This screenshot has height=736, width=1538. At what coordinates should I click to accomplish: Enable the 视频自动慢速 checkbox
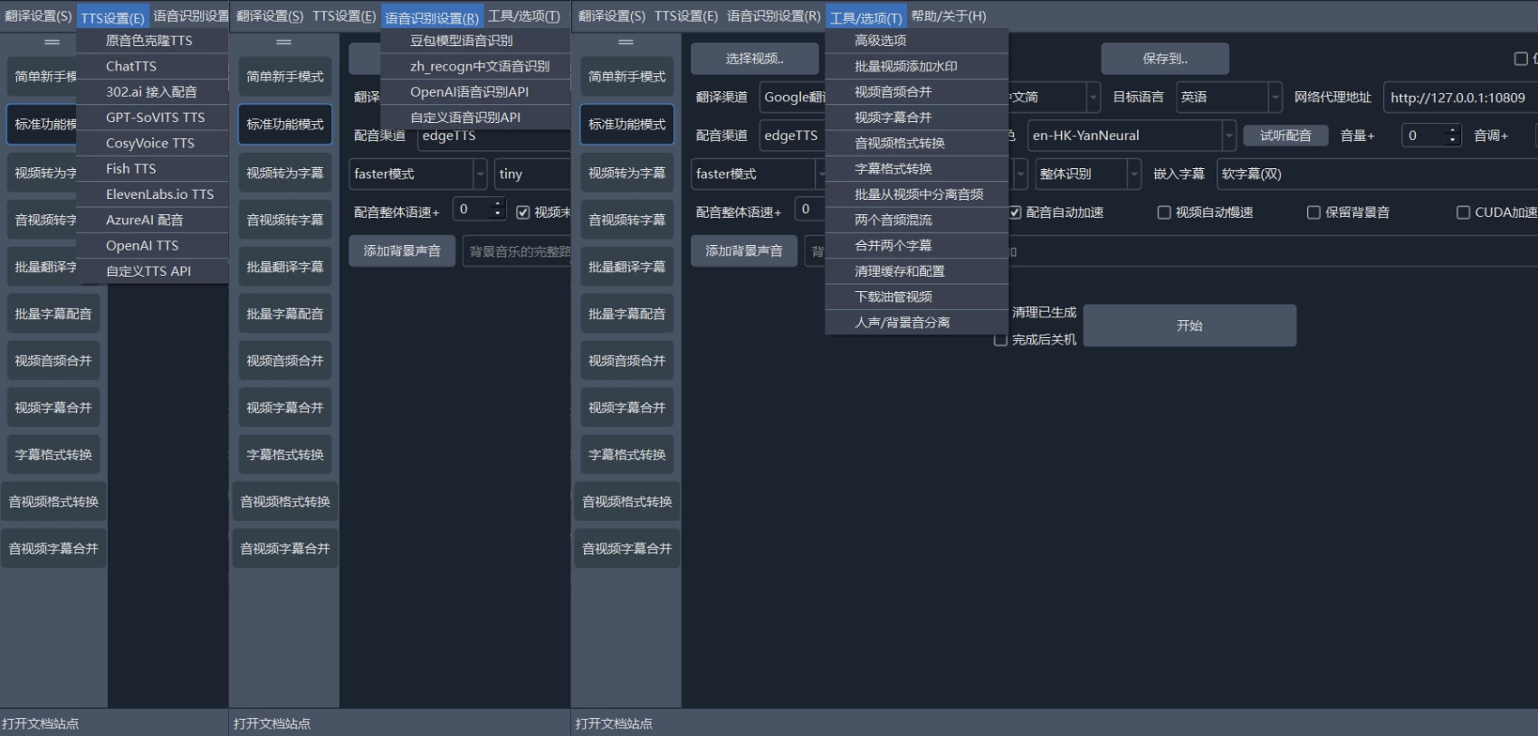point(1164,212)
